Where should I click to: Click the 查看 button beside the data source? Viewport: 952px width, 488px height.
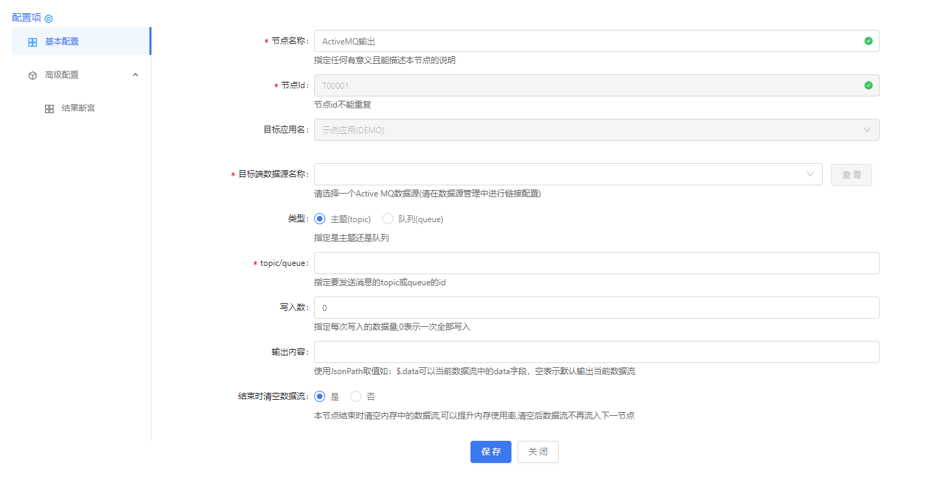851,175
